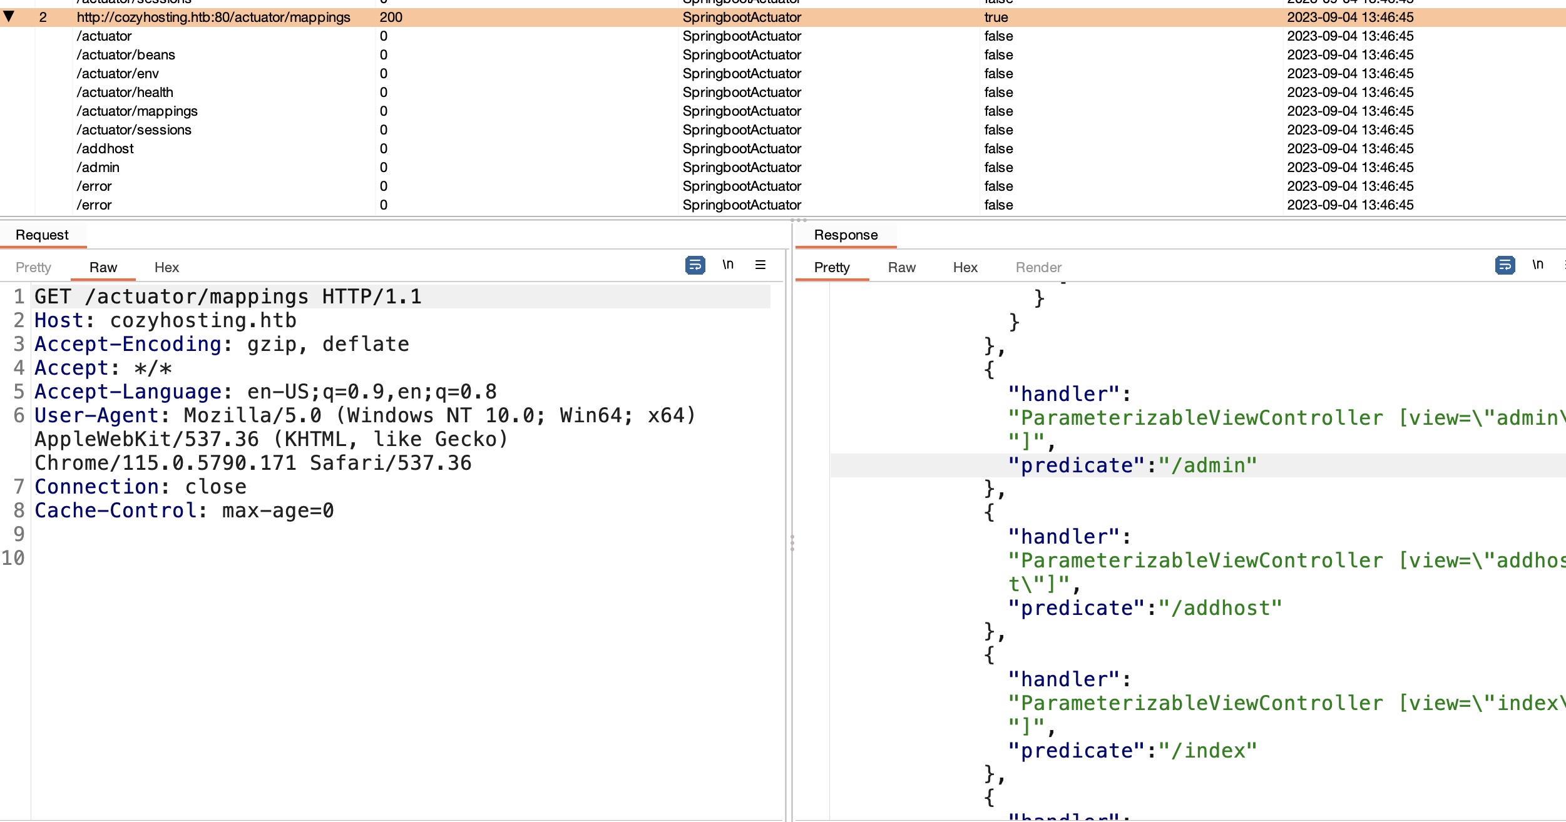The width and height of the screenshot is (1566, 822).
Task: Open the Response Hex tab
Action: [965, 268]
